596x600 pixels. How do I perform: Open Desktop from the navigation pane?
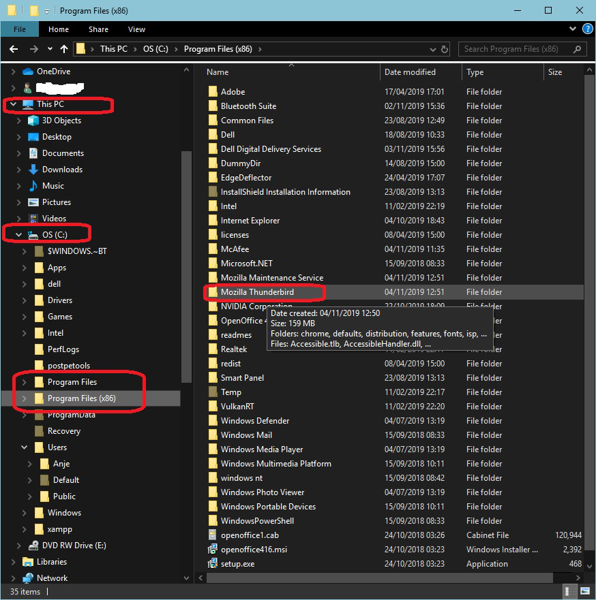[x=57, y=137]
